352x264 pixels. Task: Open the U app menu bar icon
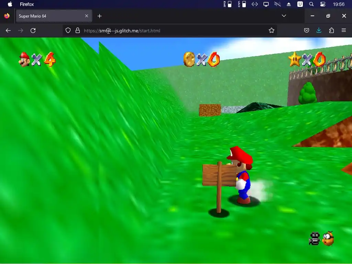300,4
